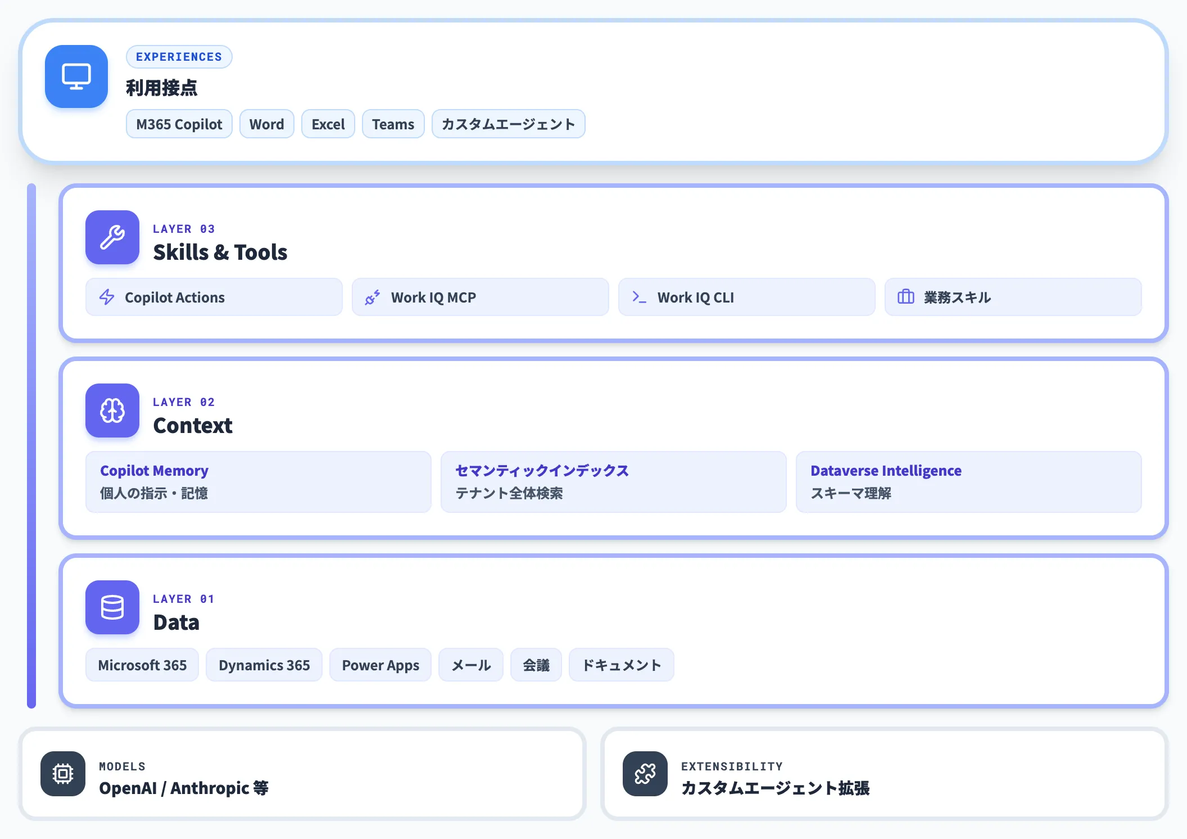Click the EXTENSIBILITY label
Viewport: 1187px width, 839px height.
click(x=732, y=766)
